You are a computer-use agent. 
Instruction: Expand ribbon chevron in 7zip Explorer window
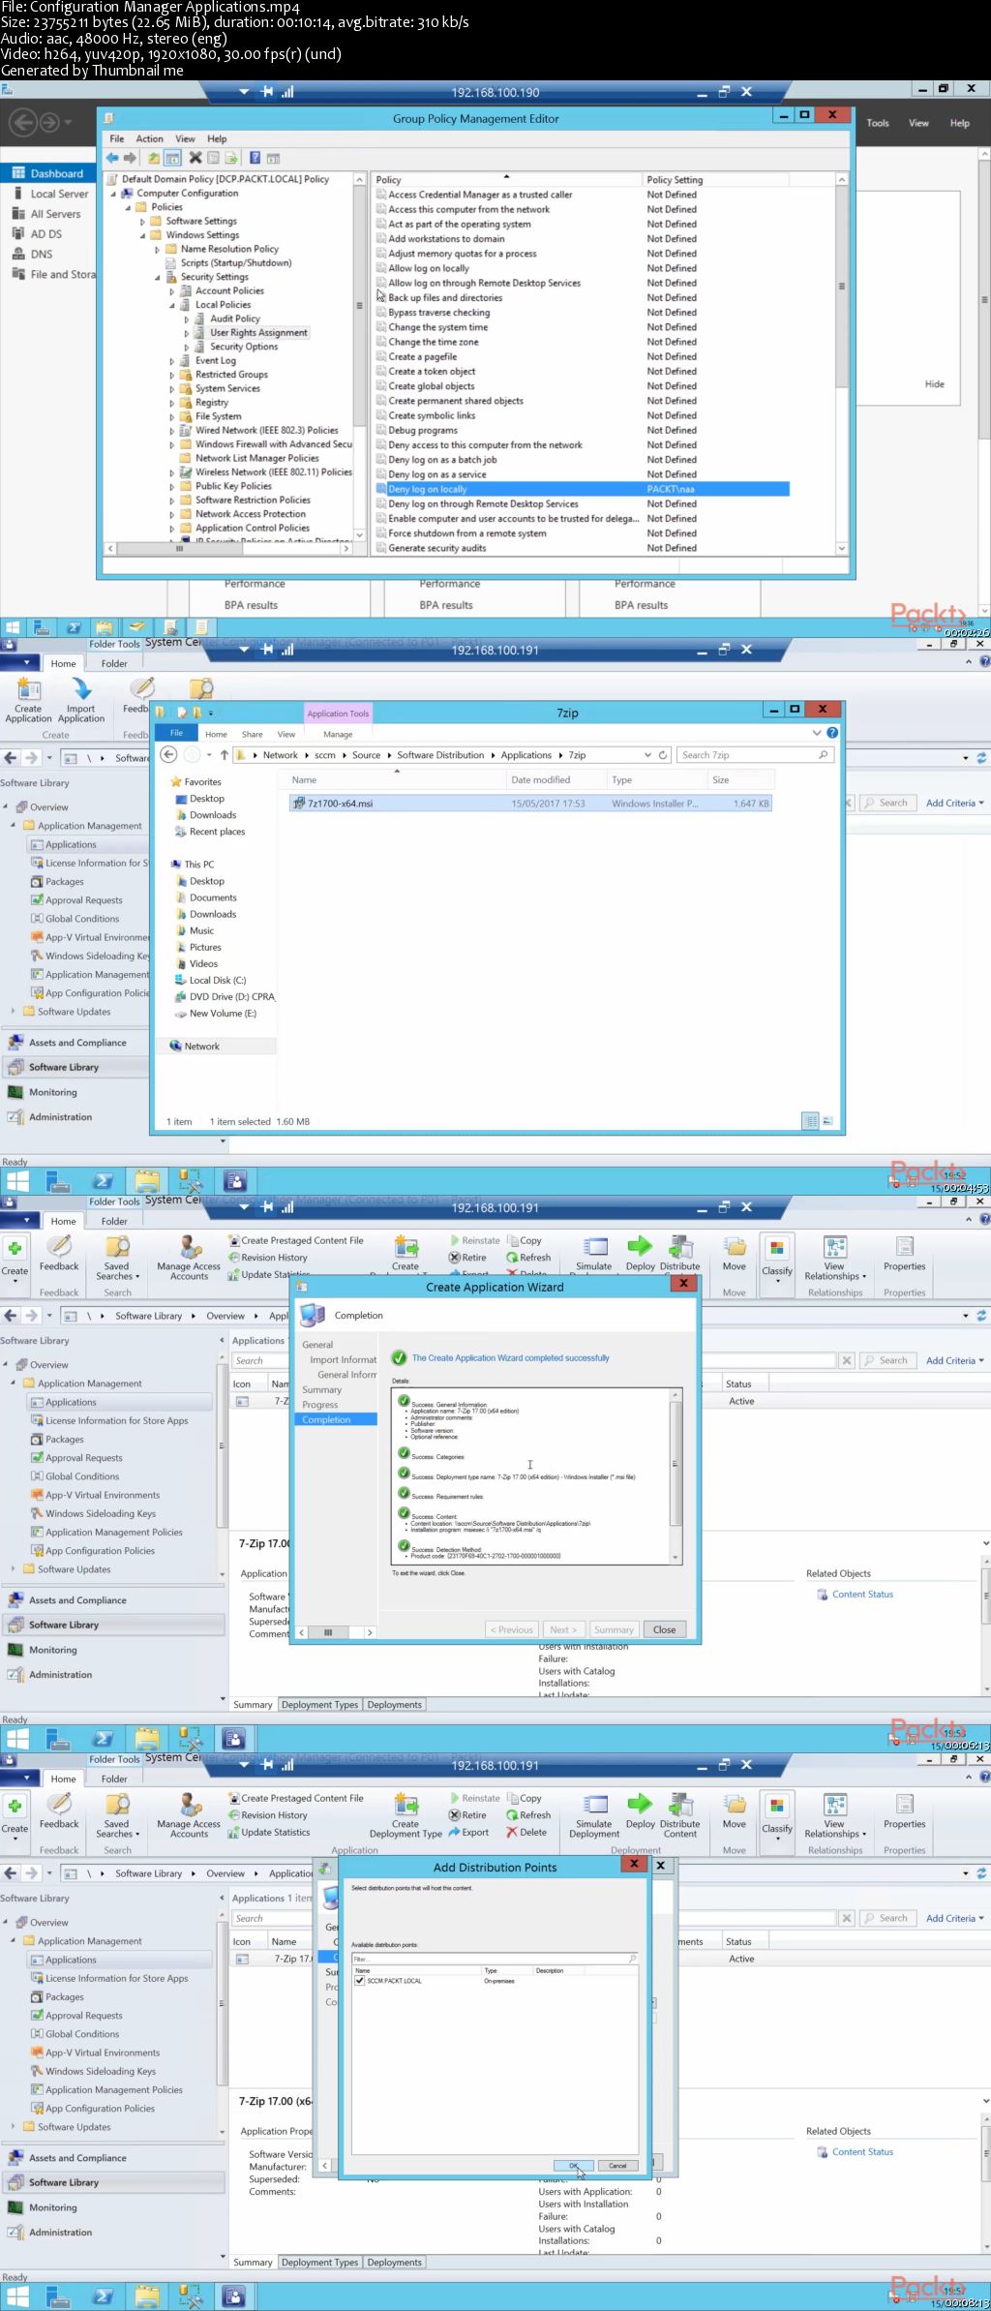pyautogui.click(x=817, y=733)
